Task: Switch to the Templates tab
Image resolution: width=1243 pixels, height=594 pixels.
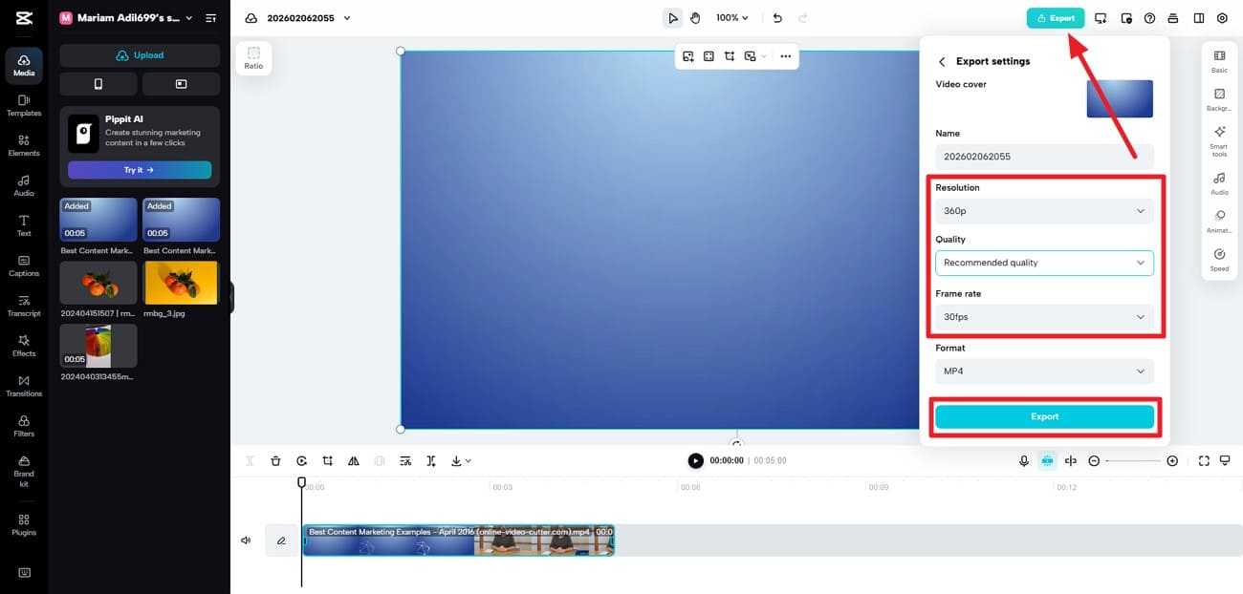Action: pyautogui.click(x=24, y=105)
